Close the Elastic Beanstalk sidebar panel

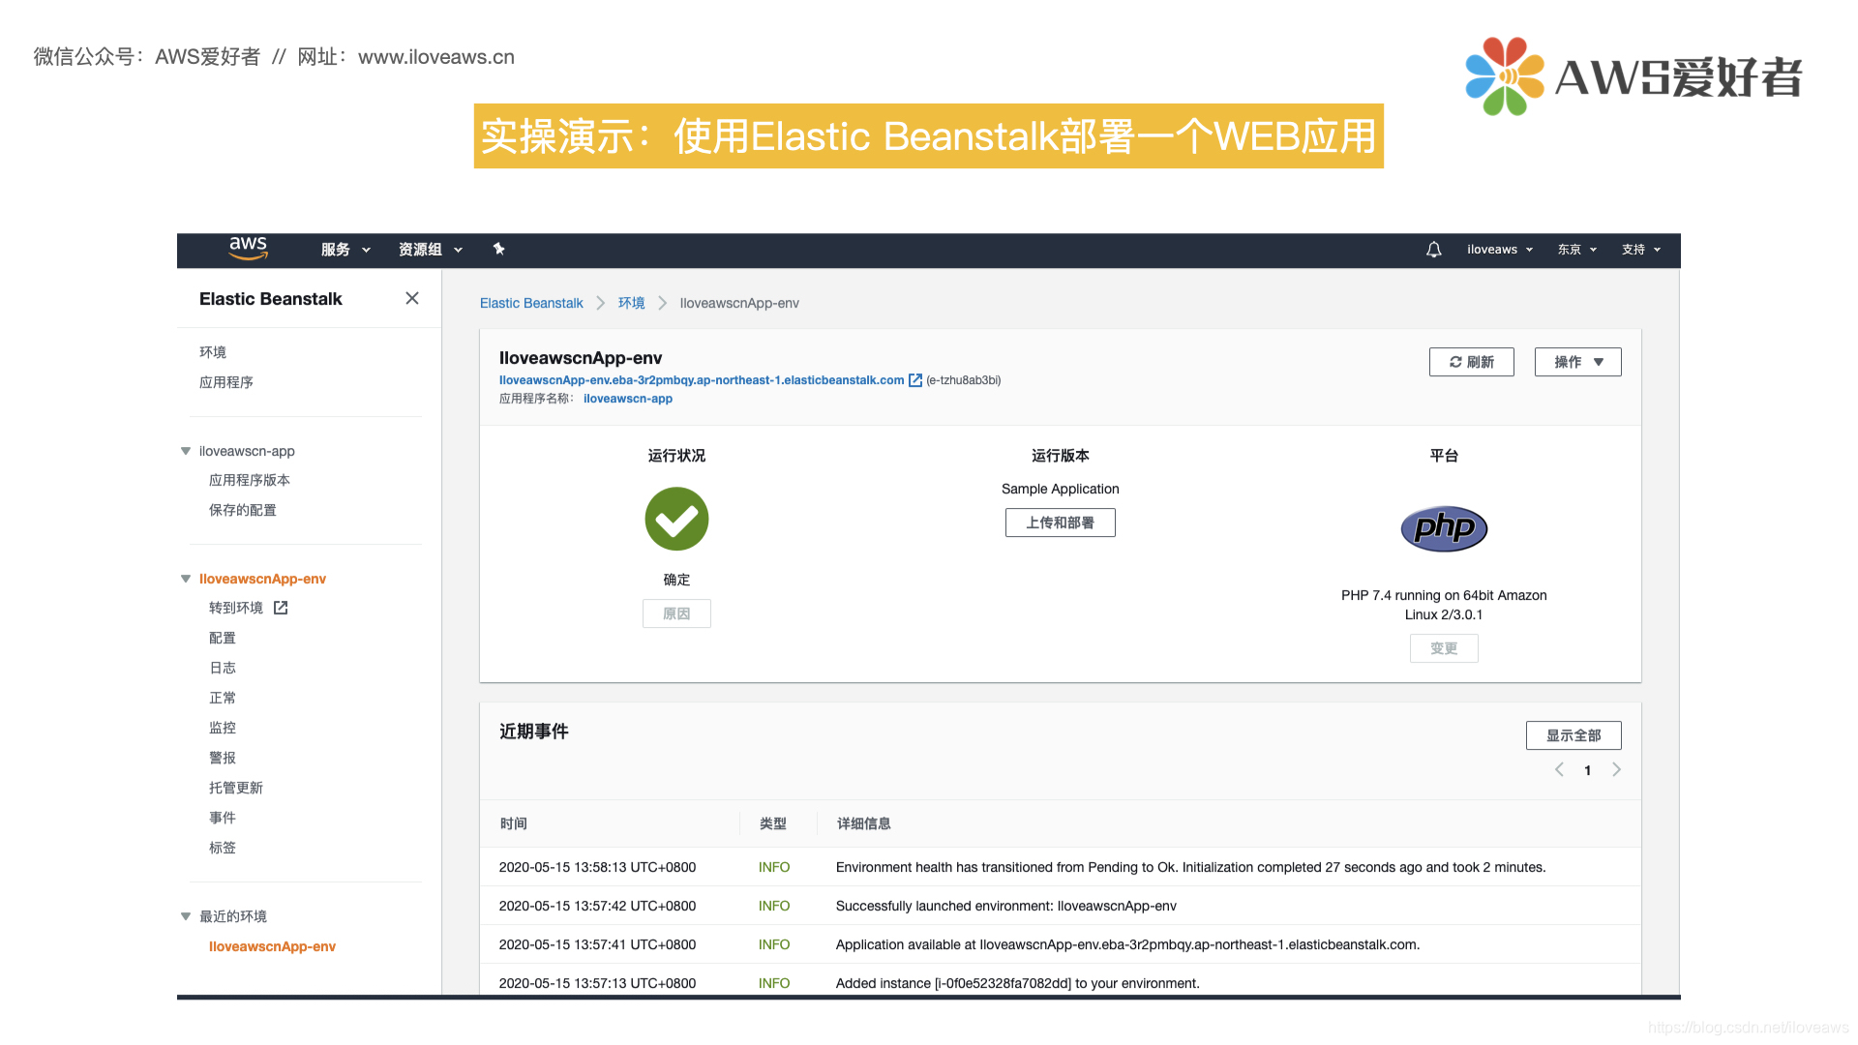pos(412,298)
